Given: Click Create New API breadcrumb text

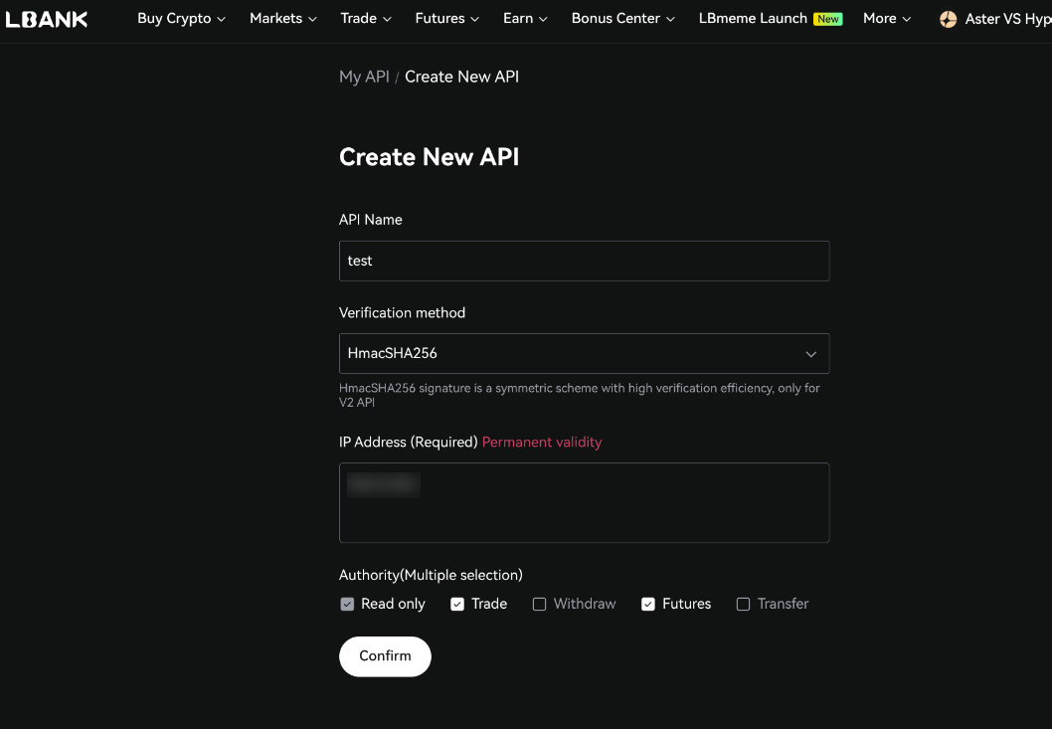Looking at the screenshot, I should (461, 77).
